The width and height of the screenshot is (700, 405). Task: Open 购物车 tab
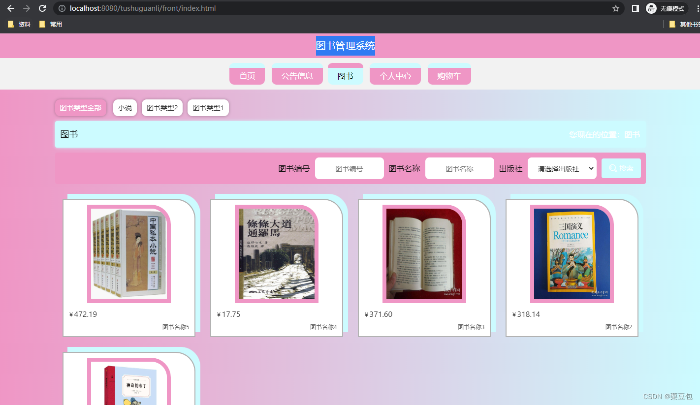coord(449,74)
